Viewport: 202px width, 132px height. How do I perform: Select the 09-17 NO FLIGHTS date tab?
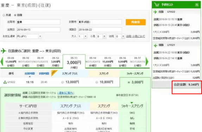click(138, 62)
